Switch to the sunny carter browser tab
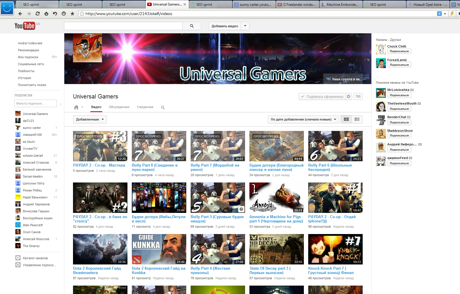The height and width of the screenshot is (294, 460). [x=254, y=4]
